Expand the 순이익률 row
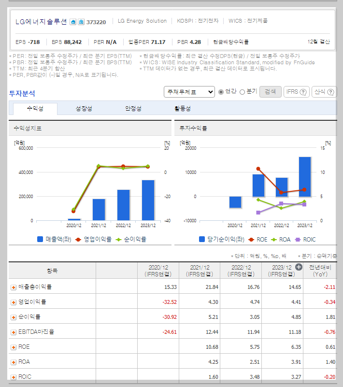343x387 pixels. (x=14, y=317)
